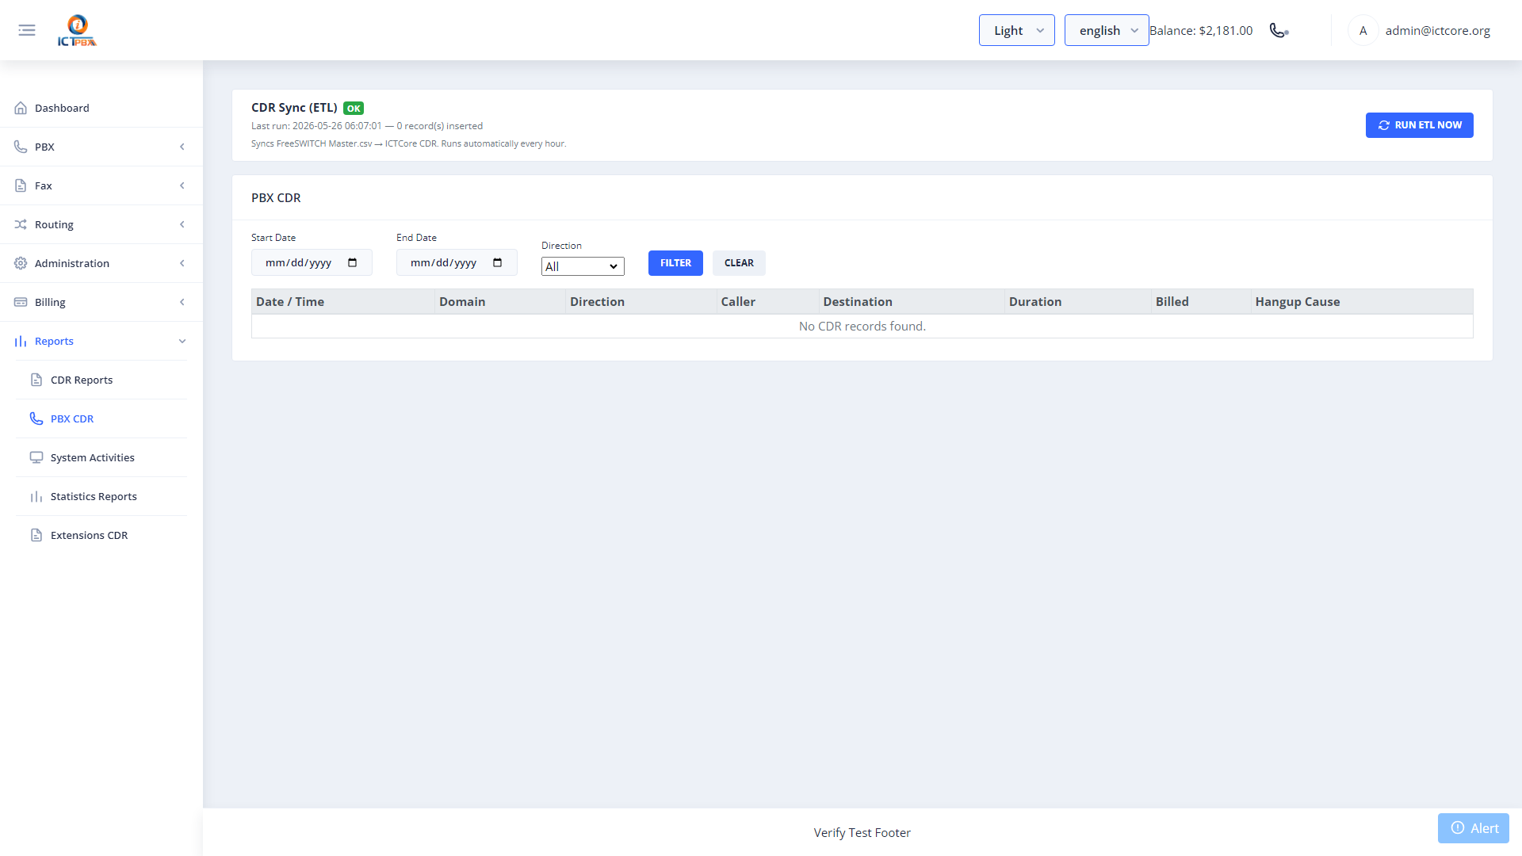Click the Hangup Cause column header
The image size is (1522, 856).
[1362, 302]
